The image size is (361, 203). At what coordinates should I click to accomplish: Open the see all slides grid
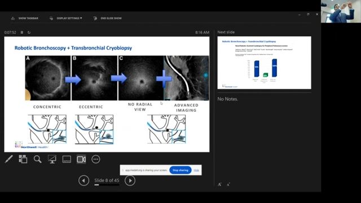(x=23, y=159)
